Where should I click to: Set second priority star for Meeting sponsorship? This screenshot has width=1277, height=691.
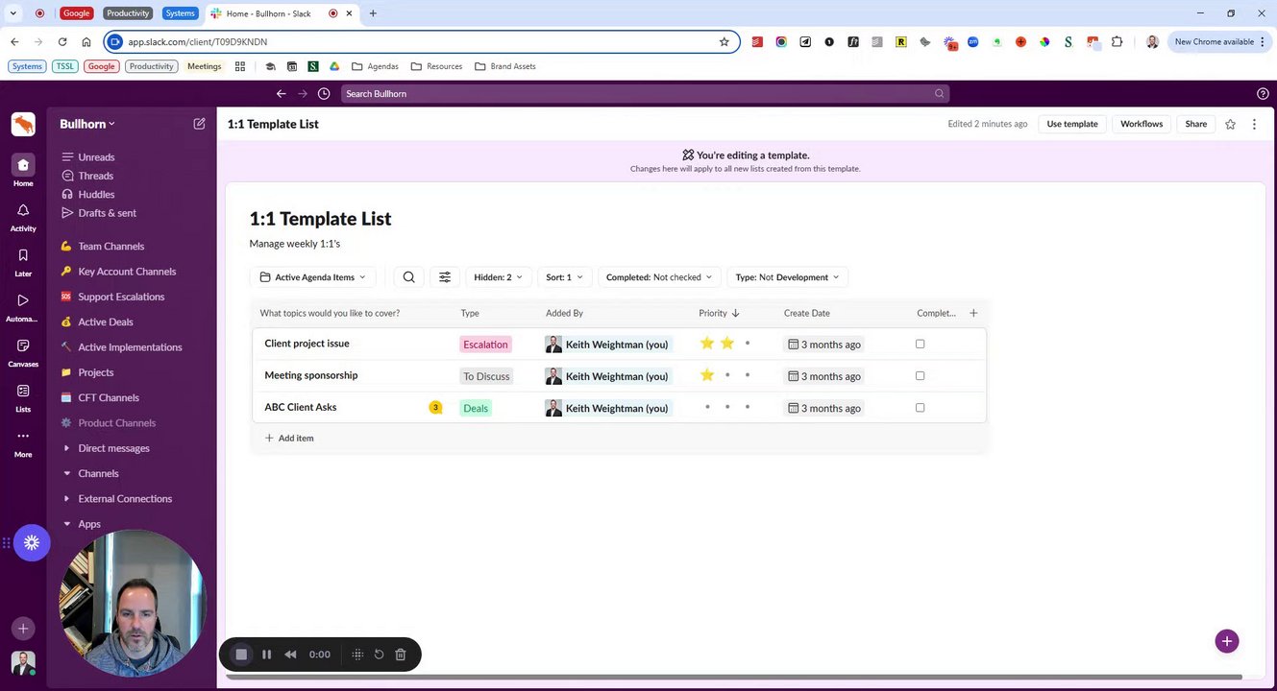[727, 375]
